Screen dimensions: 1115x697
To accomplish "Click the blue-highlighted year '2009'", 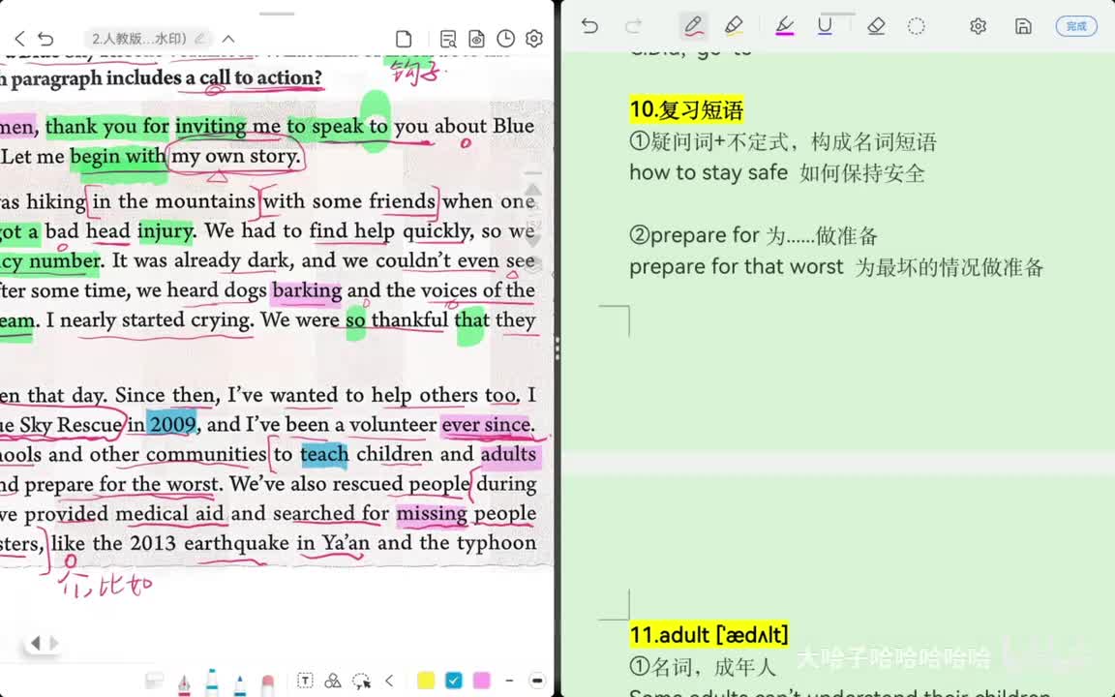I will [x=172, y=425].
